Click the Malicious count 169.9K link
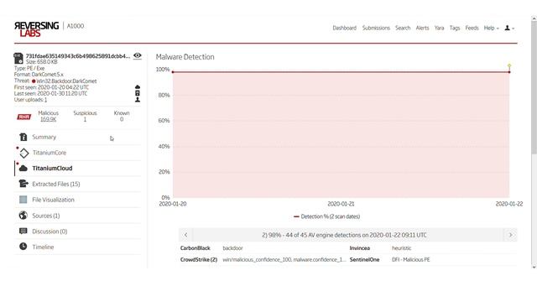Image resolution: width=537 pixels, height=302 pixels. coord(48,119)
